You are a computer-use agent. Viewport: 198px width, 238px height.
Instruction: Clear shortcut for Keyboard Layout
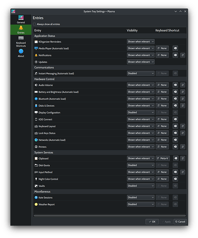175,126
